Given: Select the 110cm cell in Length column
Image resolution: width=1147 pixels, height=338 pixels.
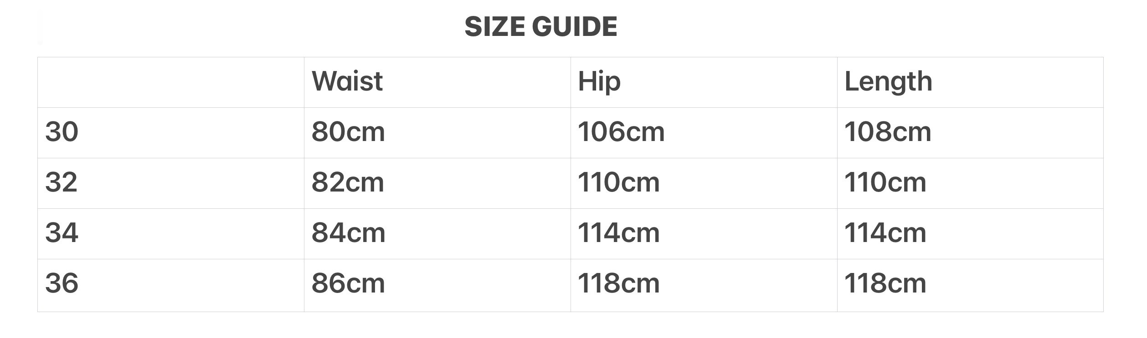Looking at the screenshot, I should 885,183.
